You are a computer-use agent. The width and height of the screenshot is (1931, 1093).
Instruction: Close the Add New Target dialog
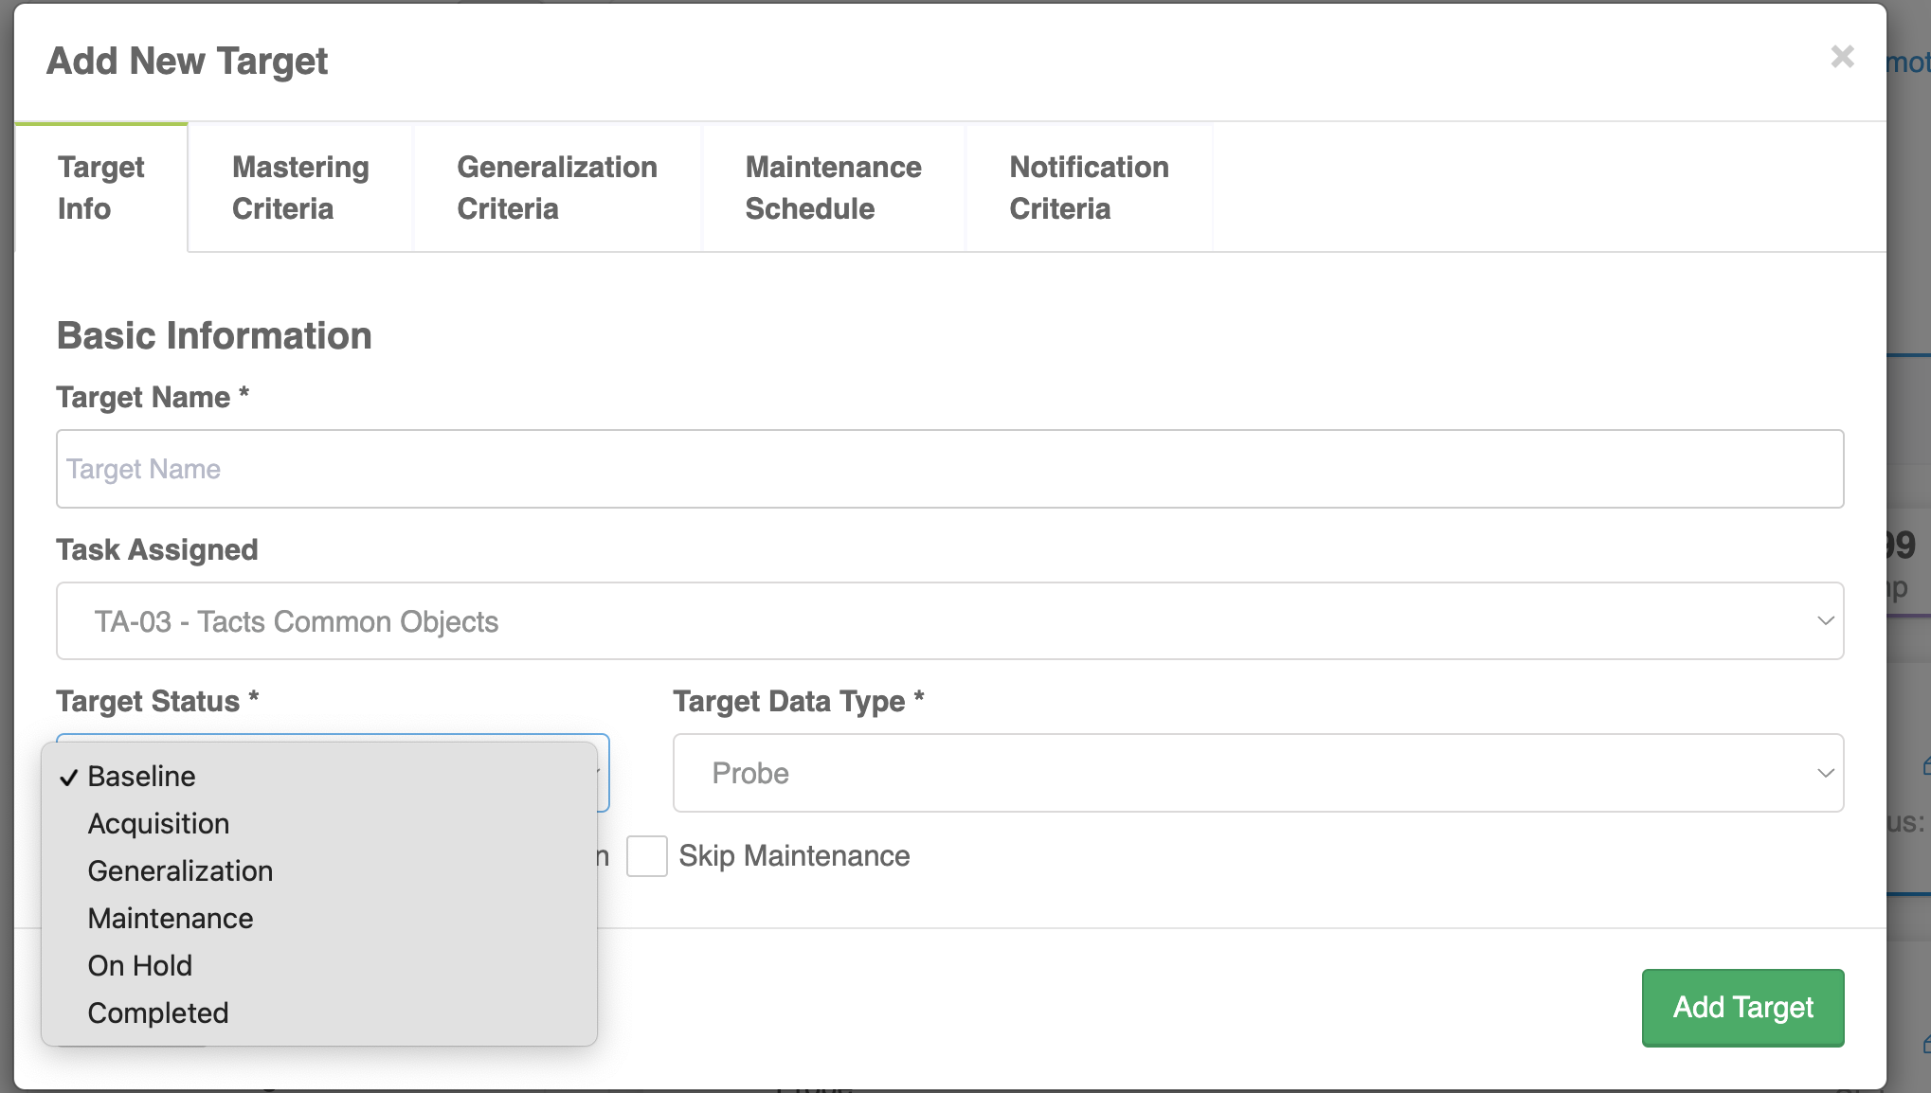point(1842,58)
